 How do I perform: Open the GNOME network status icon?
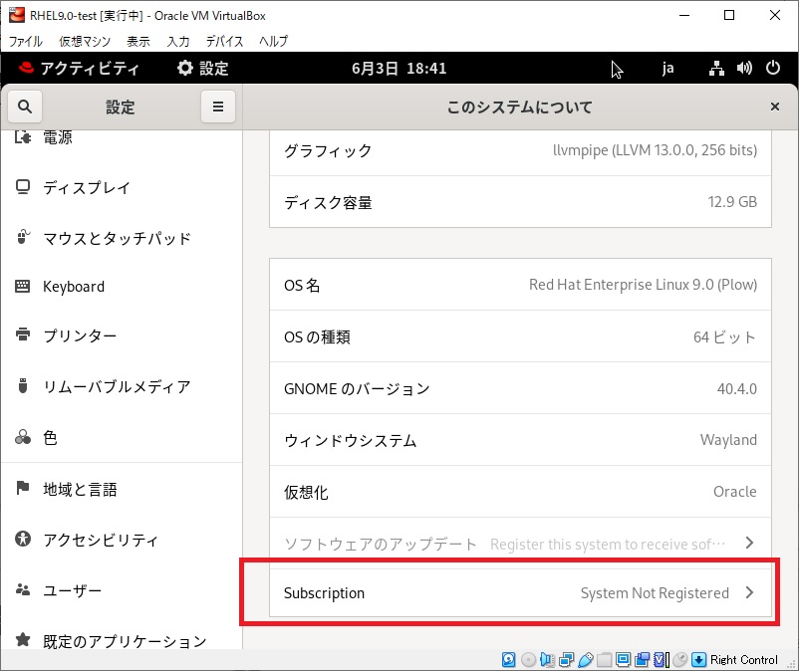[x=716, y=69]
